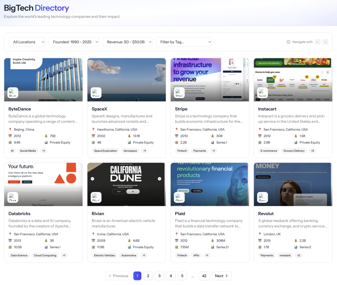
Task: Click the left arrow navigation key icon
Action: coord(318,42)
